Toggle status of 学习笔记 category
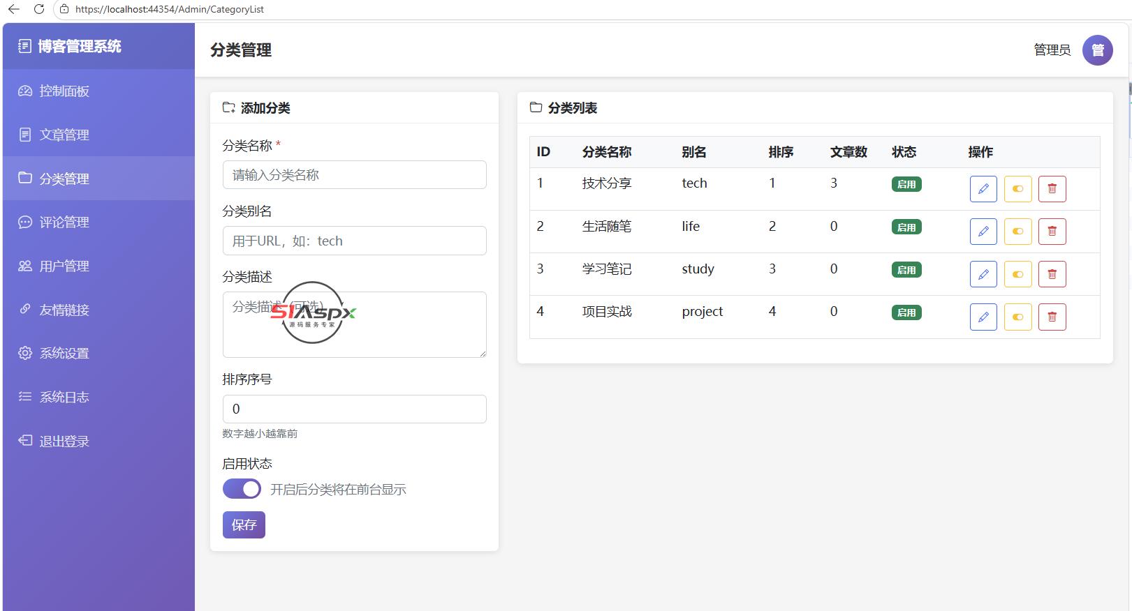Image resolution: width=1132 pixels, height=611 pixels. pyautogui.click(x=1017, y=274)
